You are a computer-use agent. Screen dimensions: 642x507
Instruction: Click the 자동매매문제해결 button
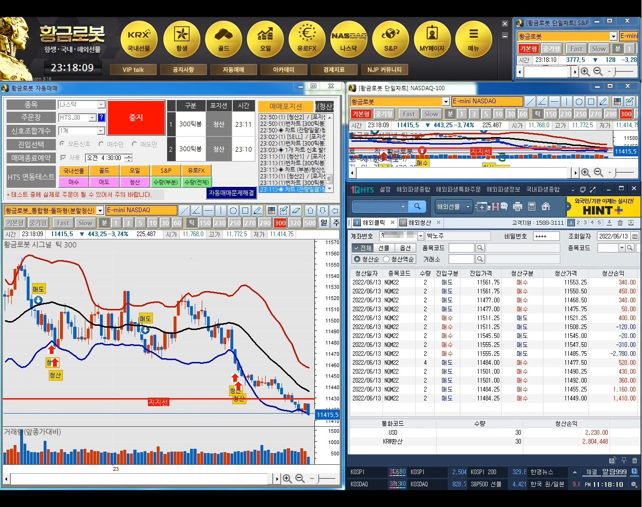(231, 193)
